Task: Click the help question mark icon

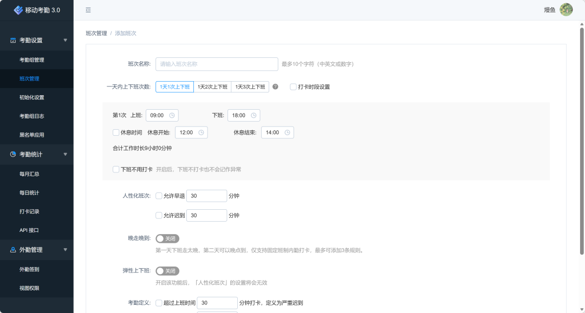Action: pos(275,86)
